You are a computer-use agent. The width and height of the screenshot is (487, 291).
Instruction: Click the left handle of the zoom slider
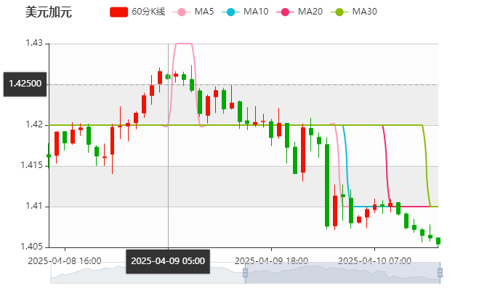tap(245, 273)
